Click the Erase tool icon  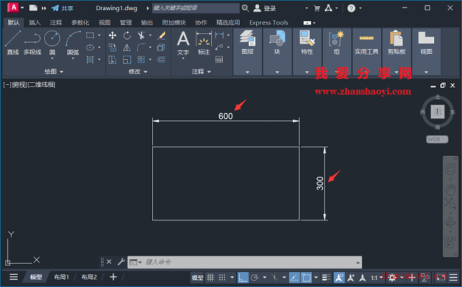(161, 35)
